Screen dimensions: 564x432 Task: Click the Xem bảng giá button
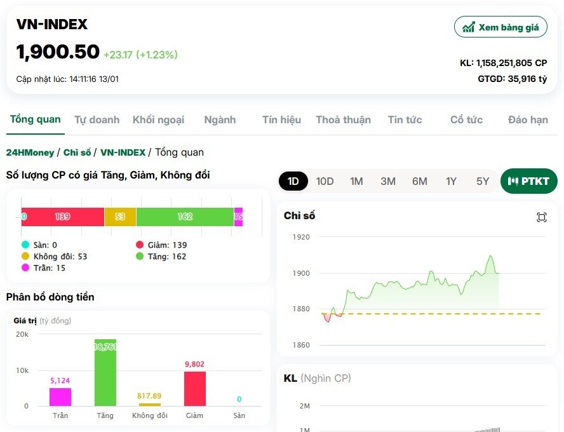click(500, 27)
